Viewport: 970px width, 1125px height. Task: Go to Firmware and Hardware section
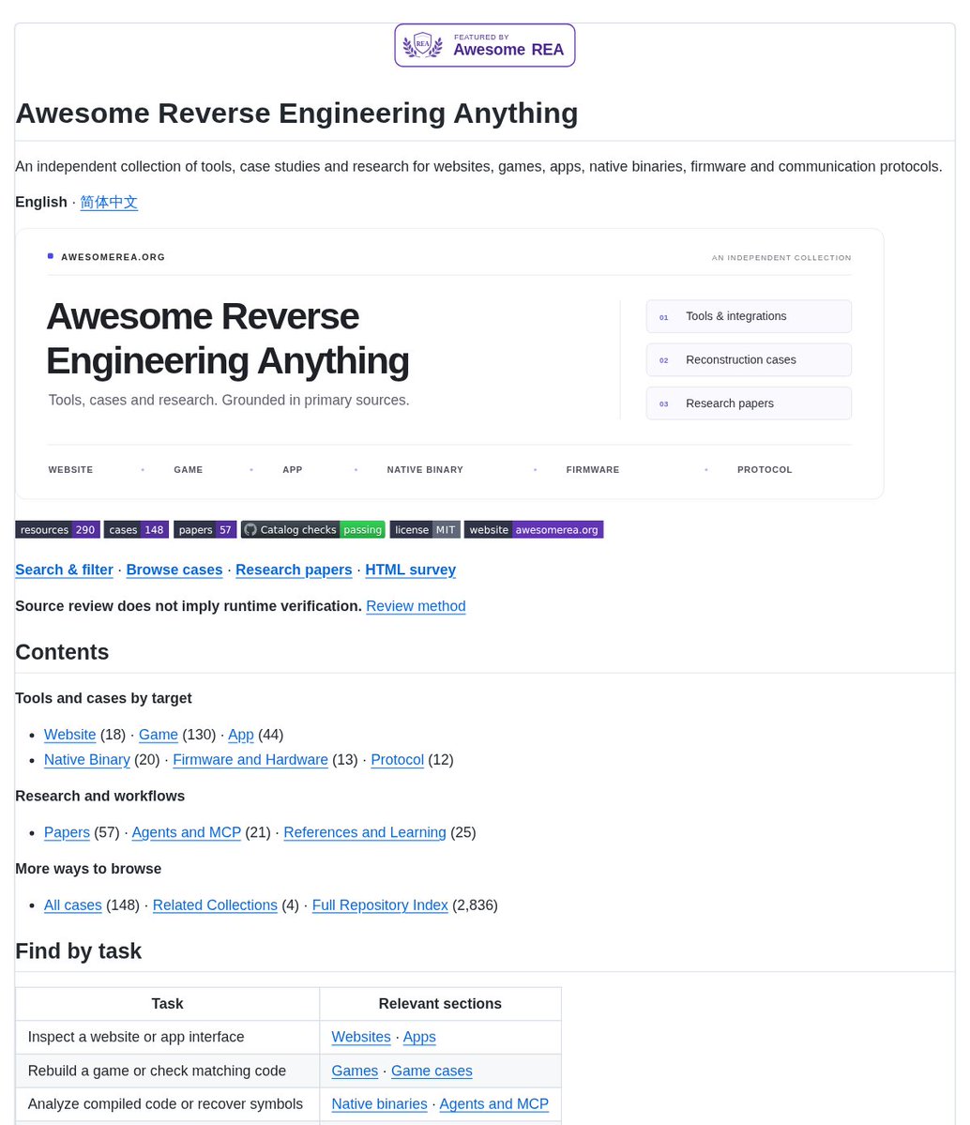point(250,760)
